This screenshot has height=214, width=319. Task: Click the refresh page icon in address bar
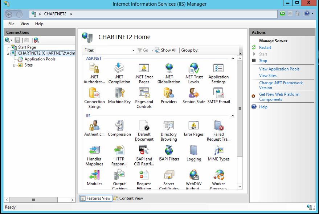coord(282,14)
